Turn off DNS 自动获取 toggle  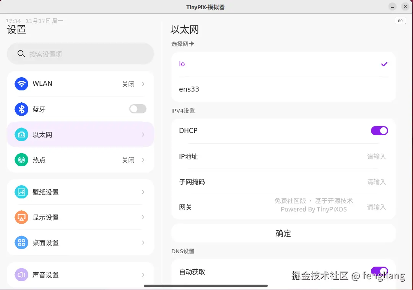379,271
